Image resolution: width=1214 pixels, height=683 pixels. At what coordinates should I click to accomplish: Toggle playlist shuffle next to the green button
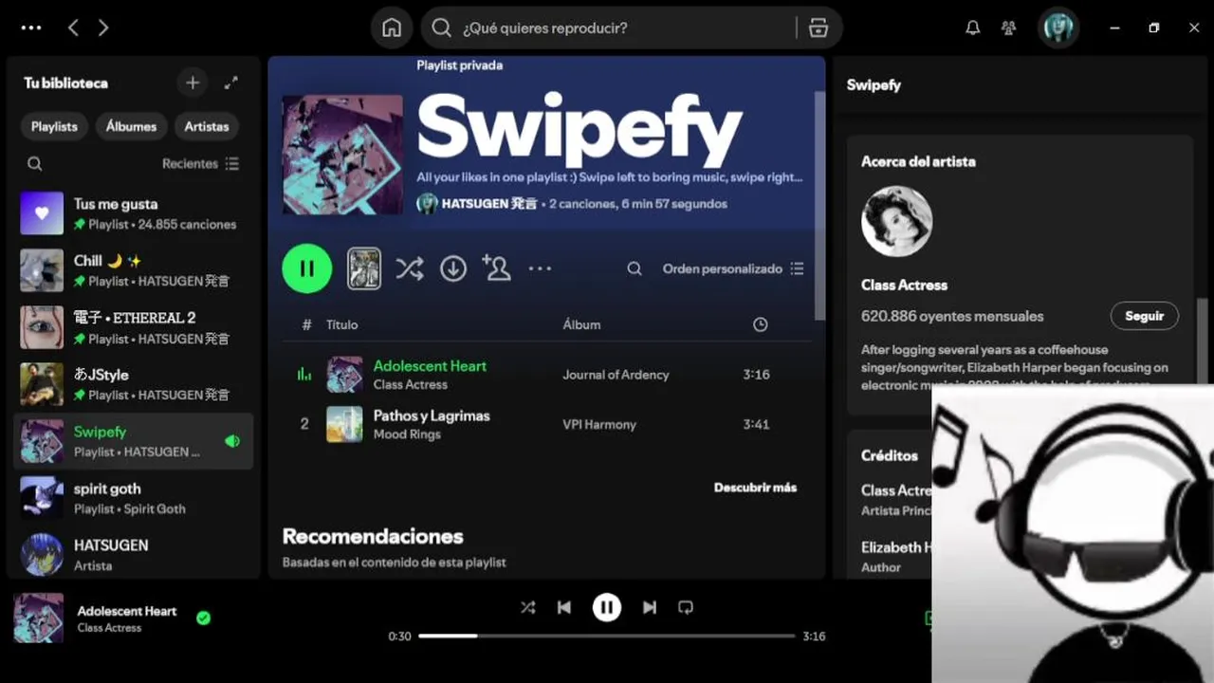(410, 268)
